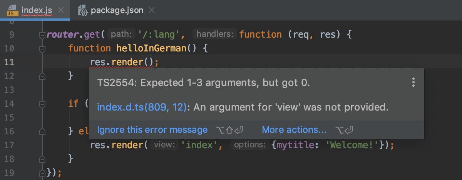The width and height of the screenshot is (462, 180).
Task: Collapse the if block at line 14
Action: (x=42, y=104)
